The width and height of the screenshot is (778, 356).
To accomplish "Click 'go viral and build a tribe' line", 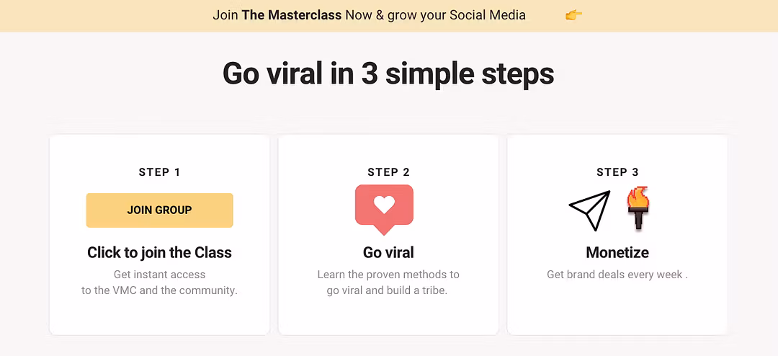I will click(387, 290).
